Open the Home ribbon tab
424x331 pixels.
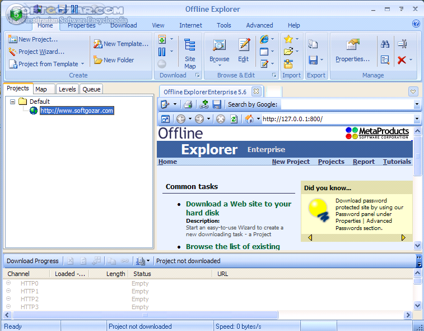(45, 25)
